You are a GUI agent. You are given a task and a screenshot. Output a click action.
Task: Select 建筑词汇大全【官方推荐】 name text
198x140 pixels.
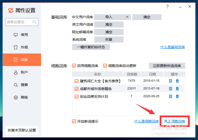[x=100, y=81]
